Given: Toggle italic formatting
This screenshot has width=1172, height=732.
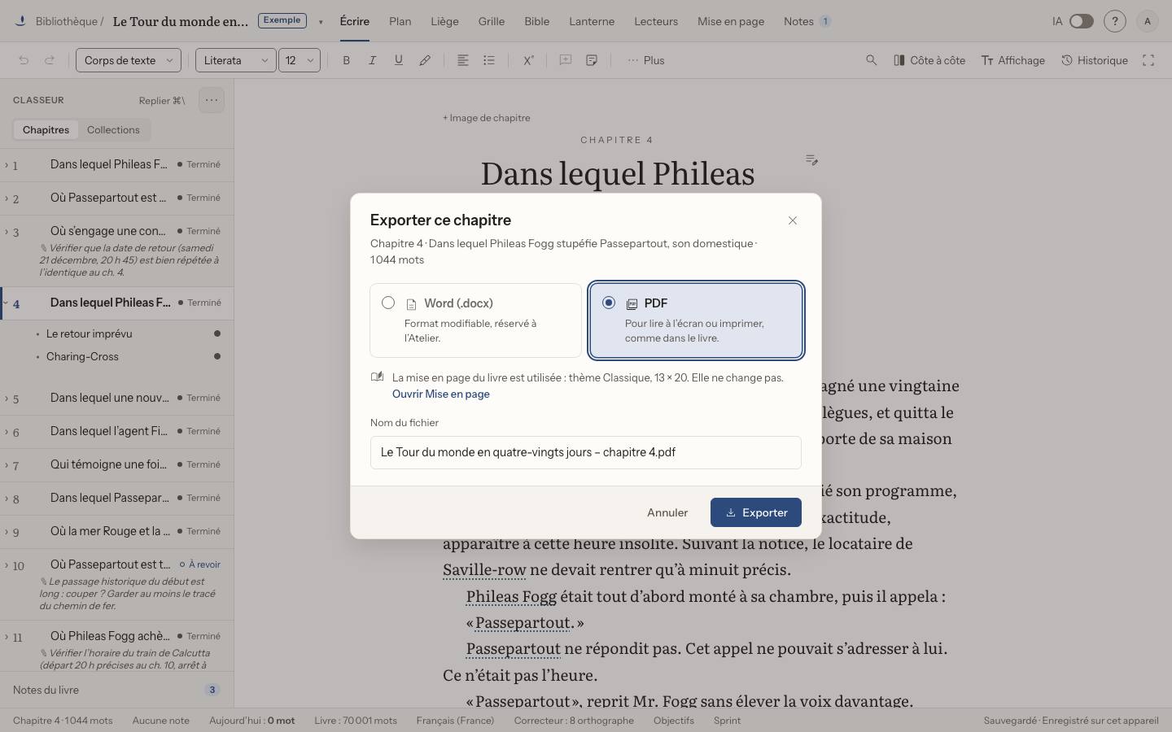Looking at the screenshot, I should coord(373,60).
